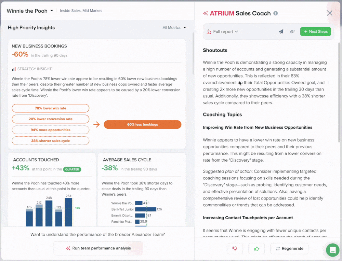Click the insights list vertical scrollbar
Screen dimensions: 342x261
[x=193, y=53]
